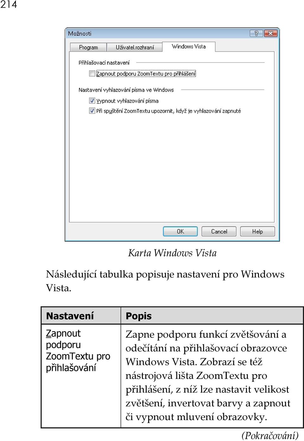304x441 pixels.
Task: Click the (Pokračování) text
Action: 270,435
